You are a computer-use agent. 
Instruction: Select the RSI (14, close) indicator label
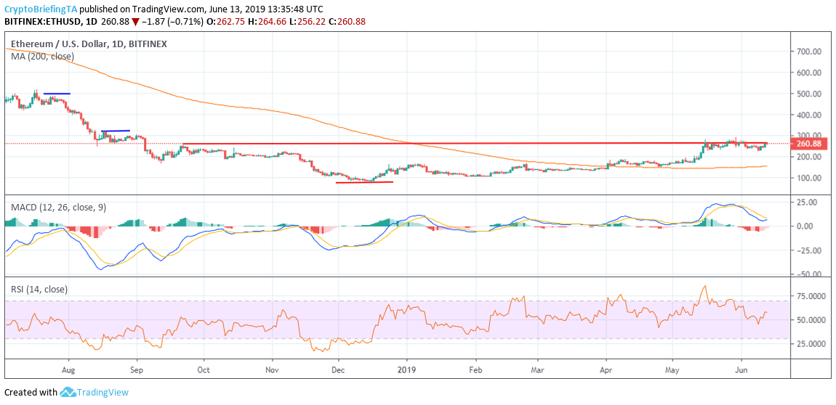pyautogui.click(x=39, y=290)
